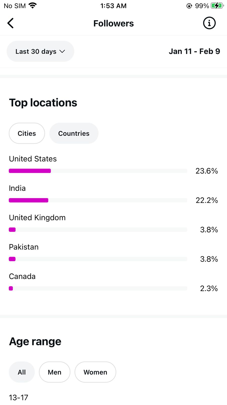Tap the Pakistan country label

click(x=24, y=247)
